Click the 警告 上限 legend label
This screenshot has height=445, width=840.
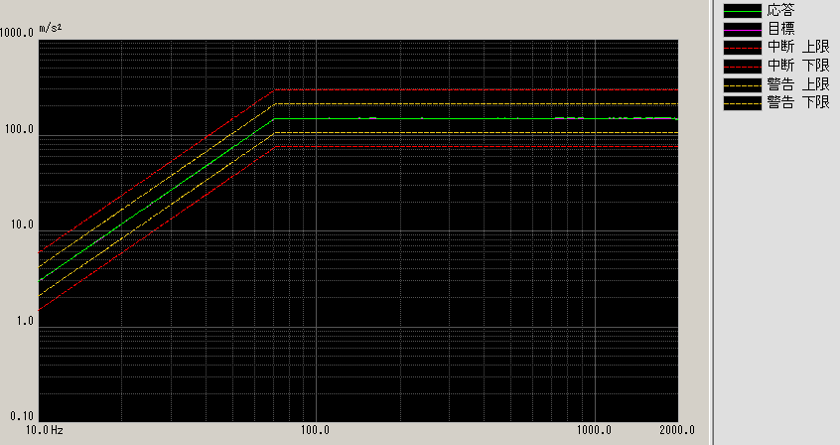tap(798, 84)
